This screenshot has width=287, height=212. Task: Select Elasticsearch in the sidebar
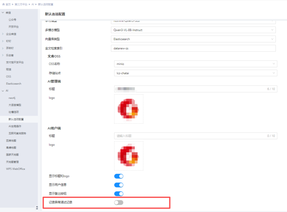pyautogui.click(x=14, y=84)
